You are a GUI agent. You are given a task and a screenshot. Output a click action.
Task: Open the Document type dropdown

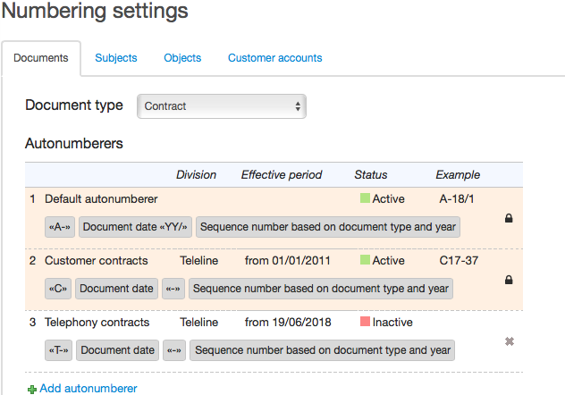coord(222,106)
